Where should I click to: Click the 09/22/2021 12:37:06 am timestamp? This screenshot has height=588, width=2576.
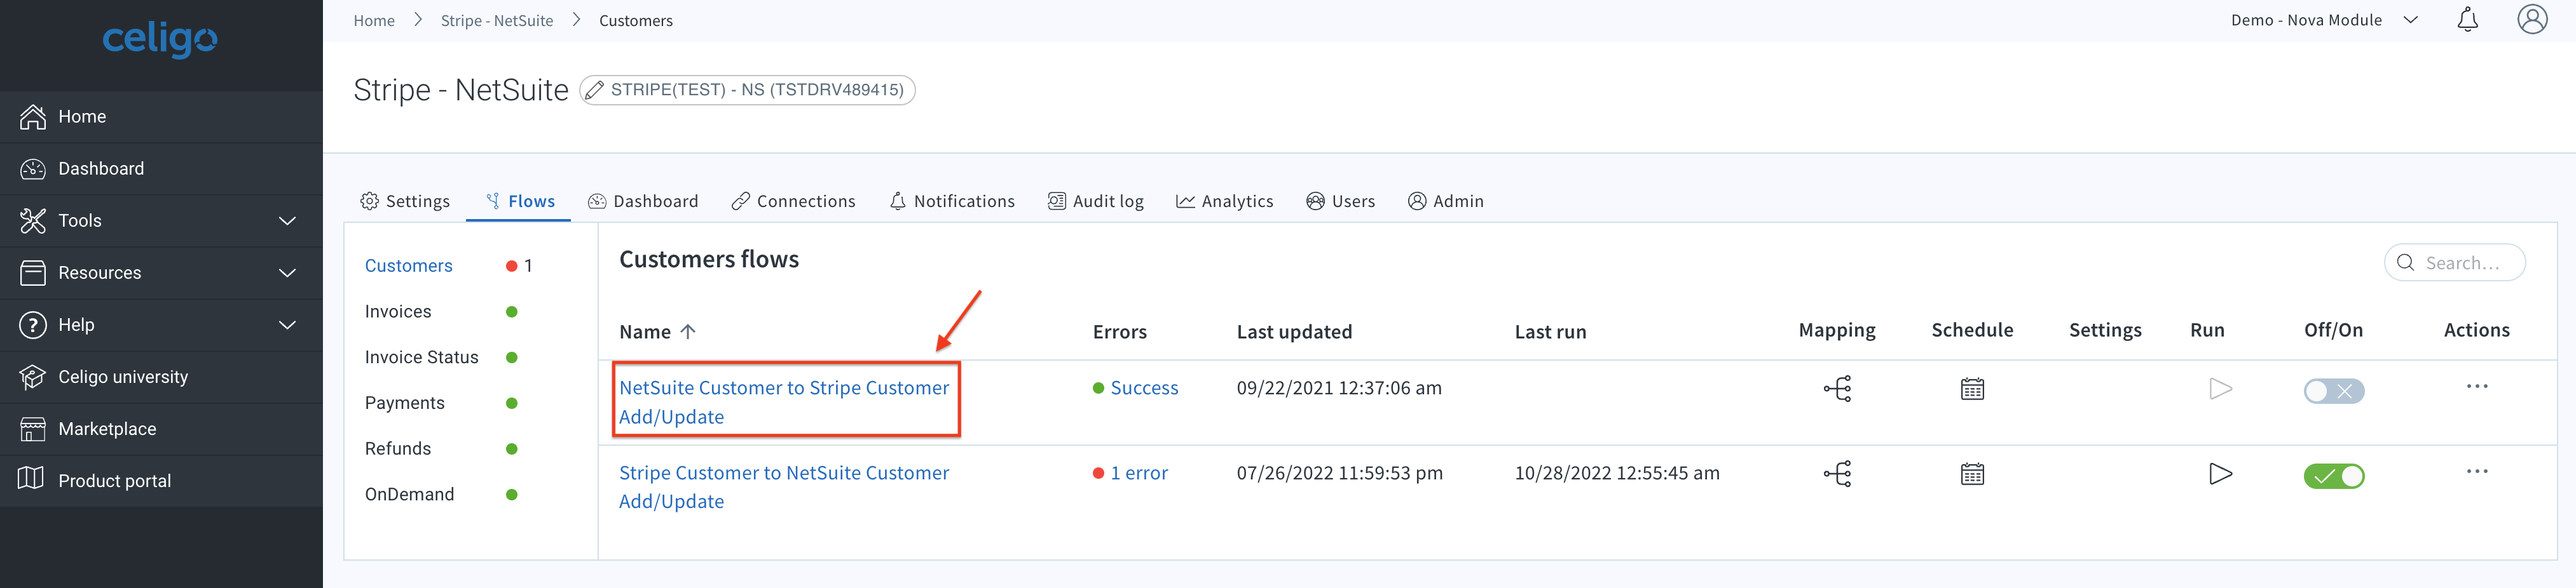pos(1339,389)
